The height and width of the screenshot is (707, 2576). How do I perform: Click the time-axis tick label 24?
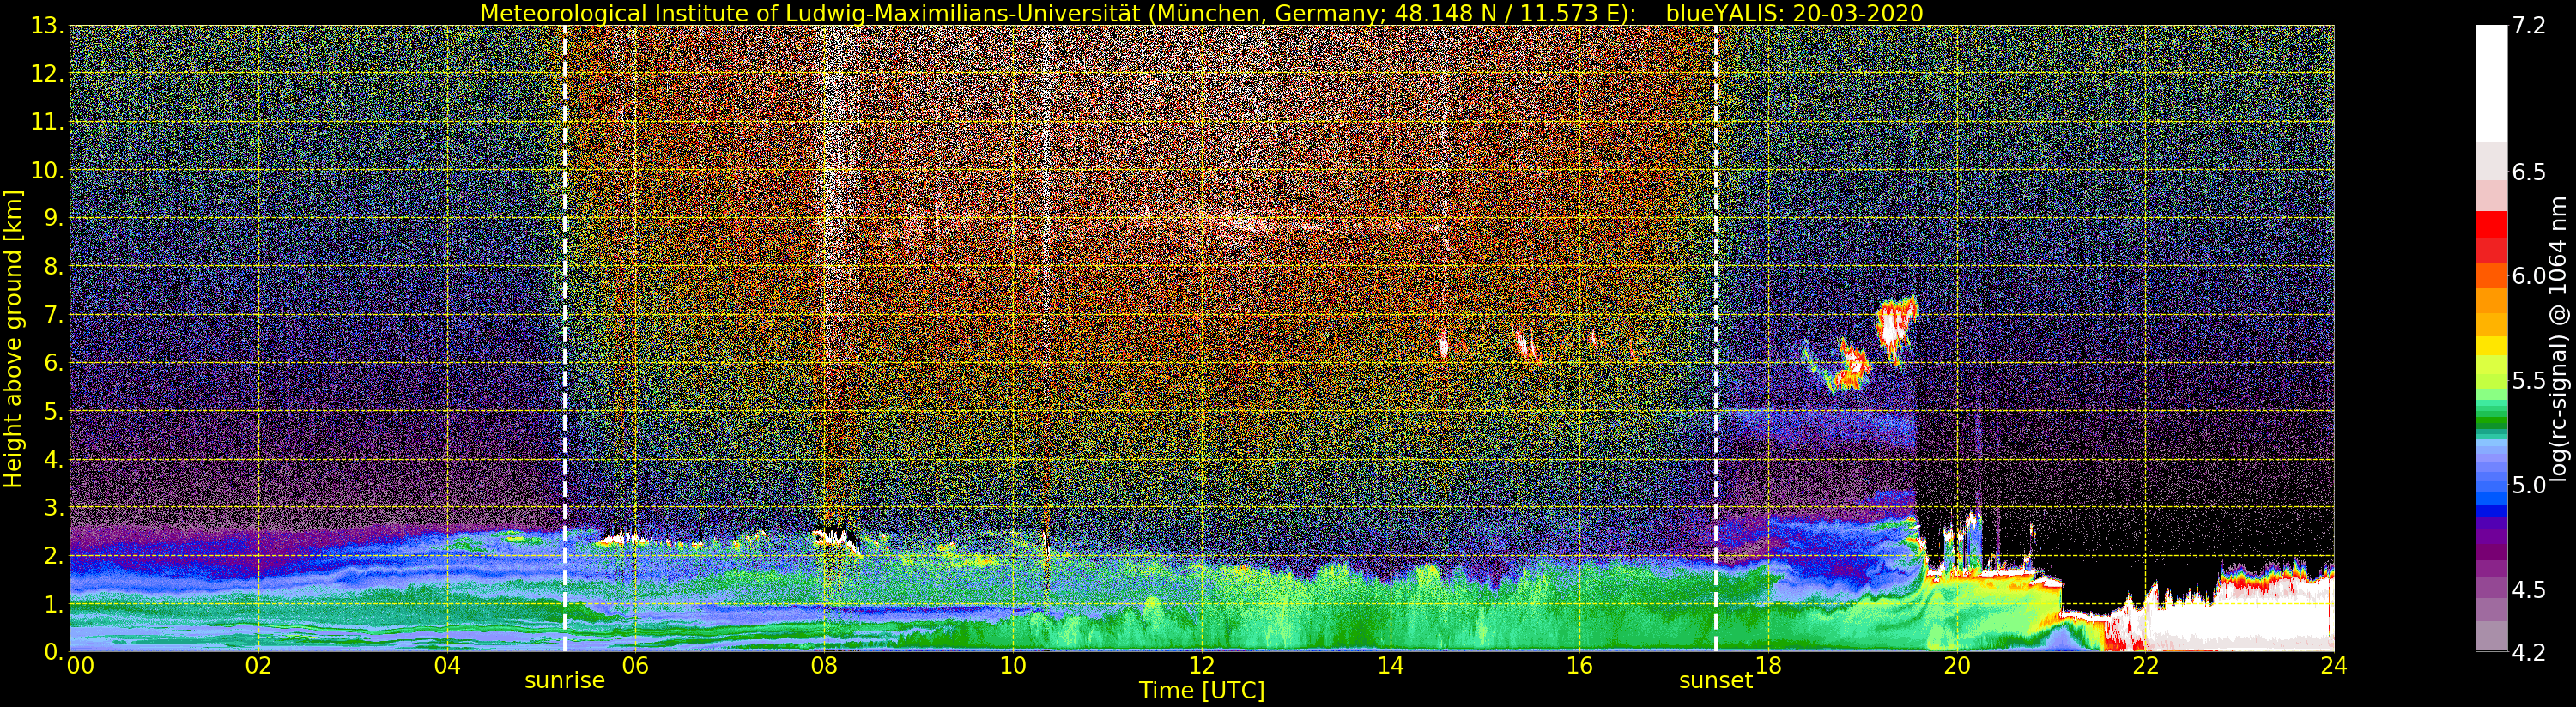pos(2334,666)
